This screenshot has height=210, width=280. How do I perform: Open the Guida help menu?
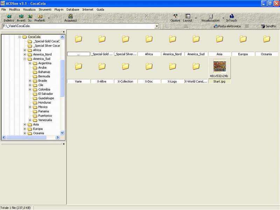(100, 10)
